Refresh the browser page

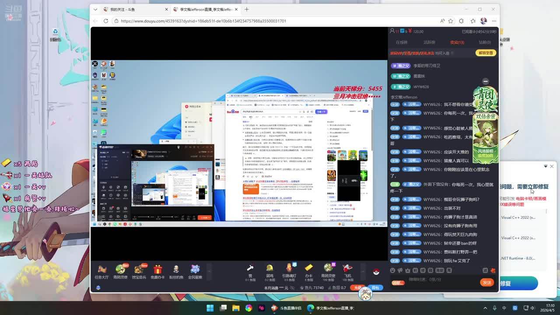click(x=106, y=21)
